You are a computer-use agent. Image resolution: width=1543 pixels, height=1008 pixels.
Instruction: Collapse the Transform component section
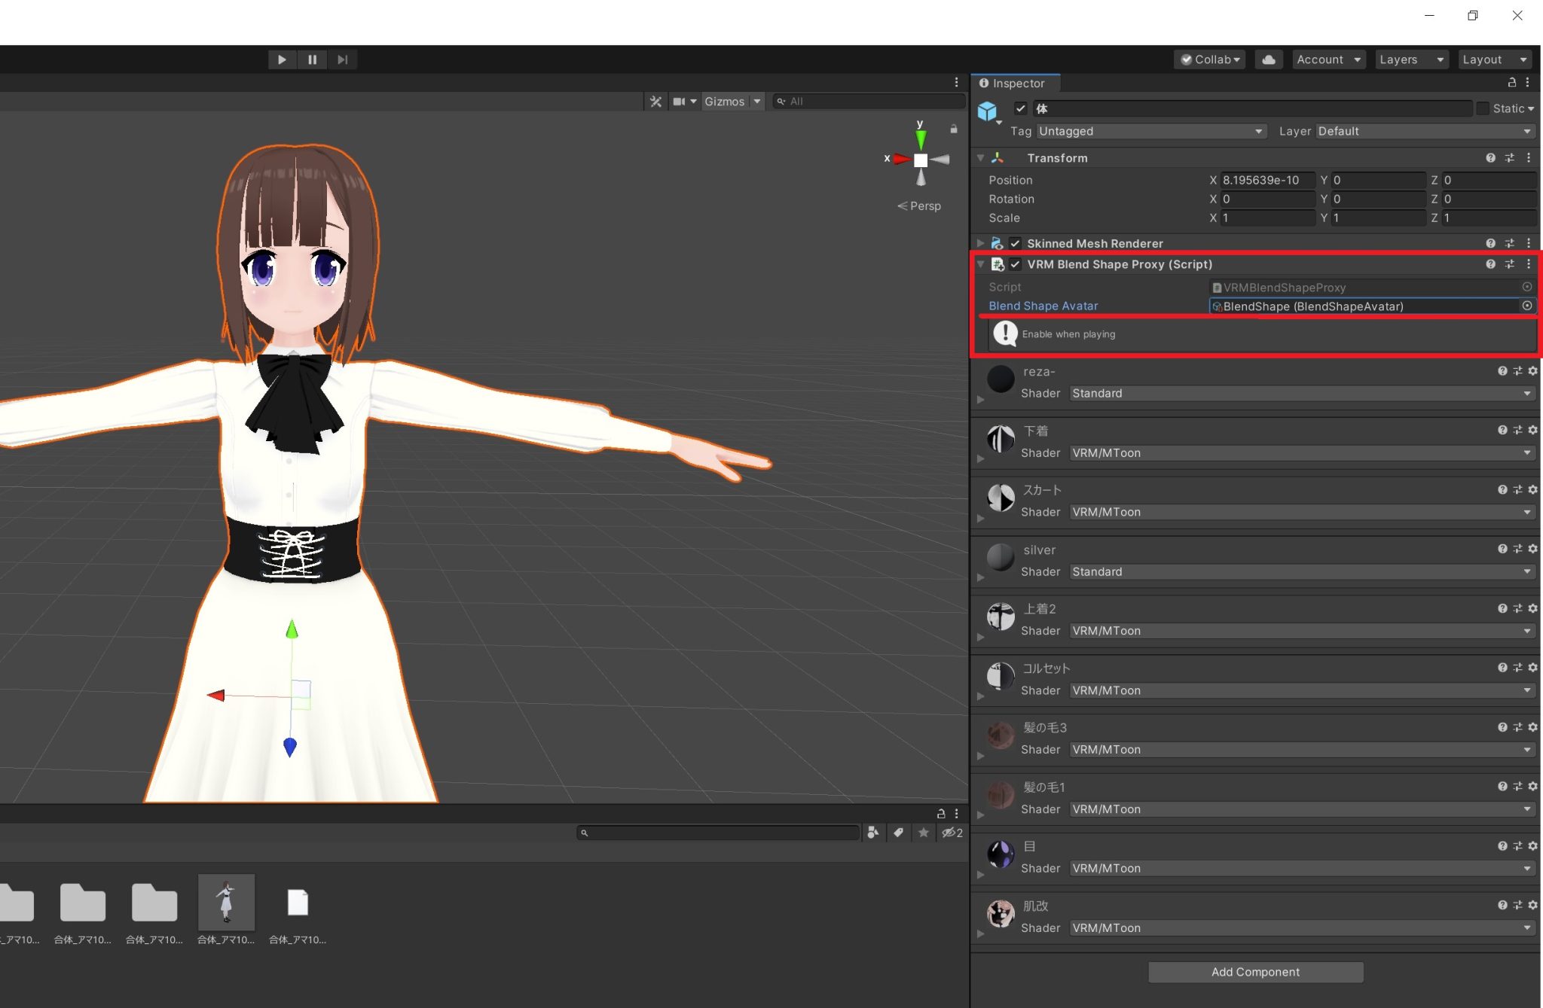pyautogui.click(x=980, y=157)
